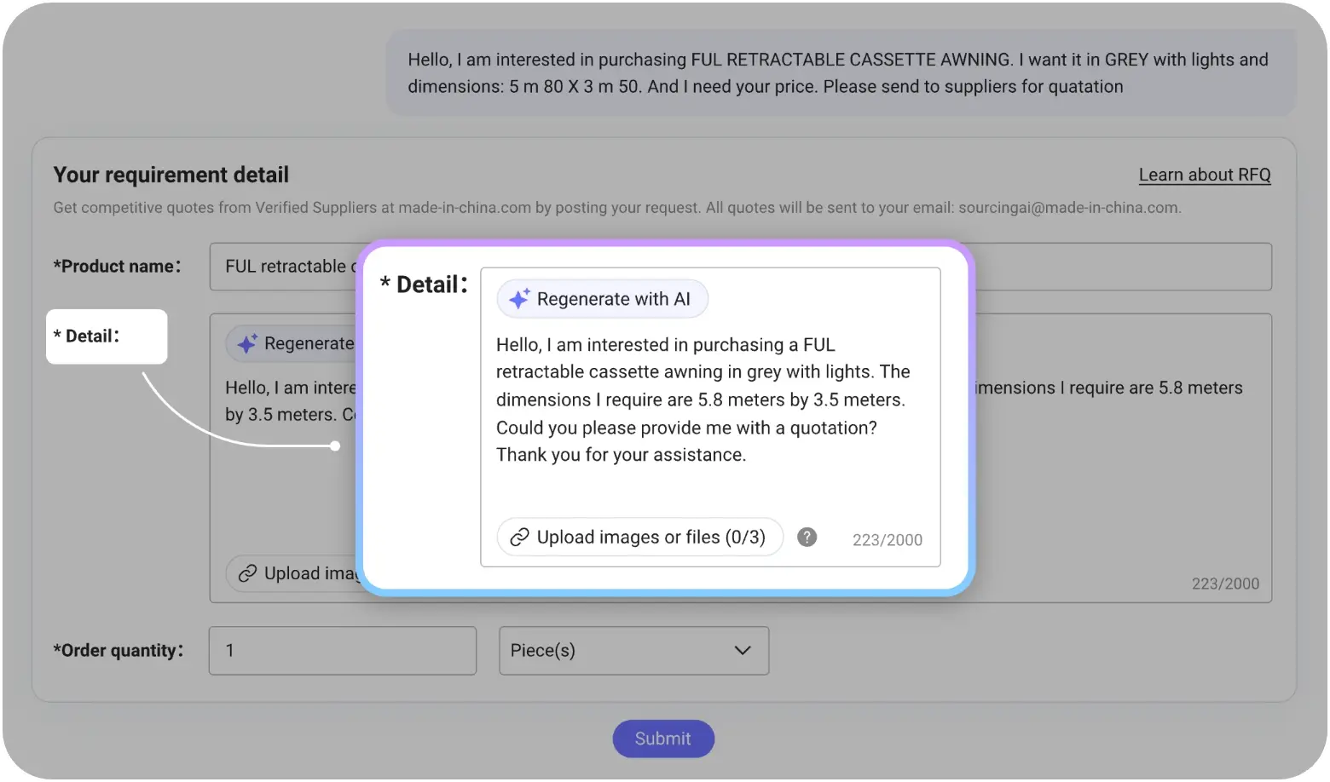Click the white dot ending the connector line

pos(335,446)
